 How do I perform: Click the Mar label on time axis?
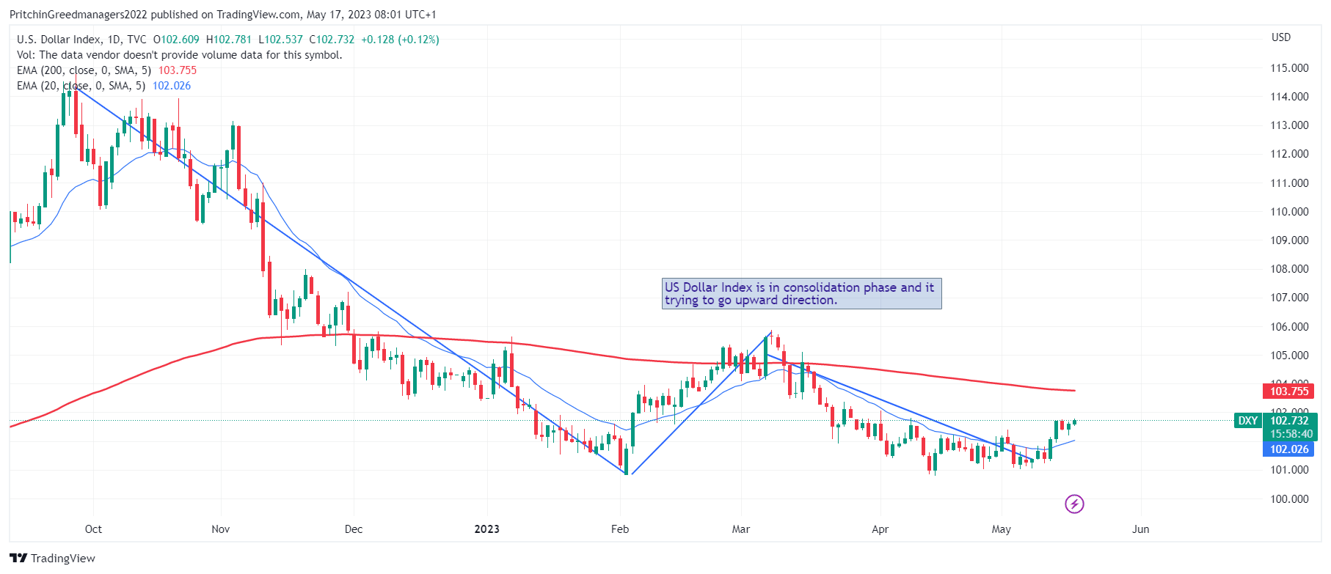pos(741,529)
